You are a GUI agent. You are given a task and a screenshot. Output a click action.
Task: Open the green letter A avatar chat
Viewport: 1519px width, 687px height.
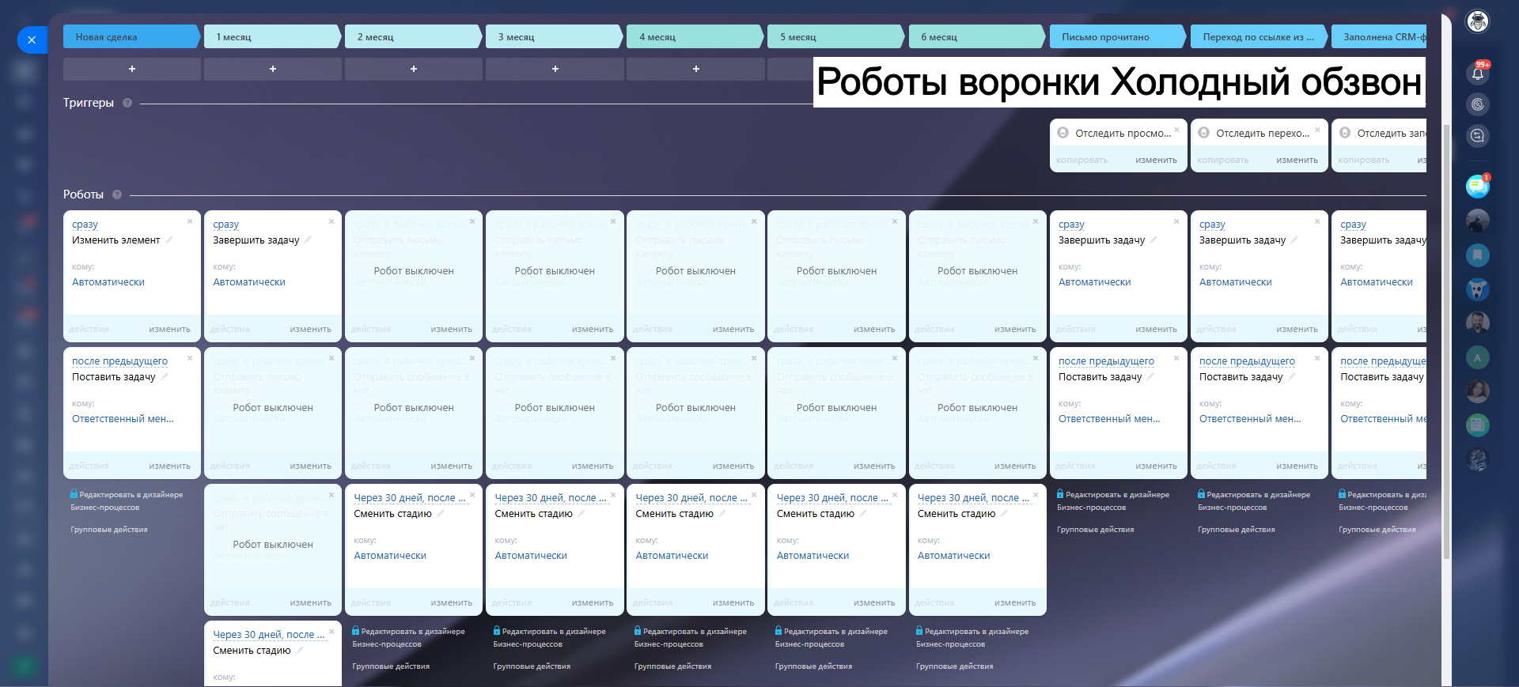[x=1477, y=357]
